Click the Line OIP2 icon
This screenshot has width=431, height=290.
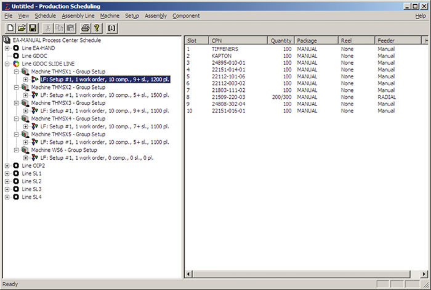pos(16,165)
